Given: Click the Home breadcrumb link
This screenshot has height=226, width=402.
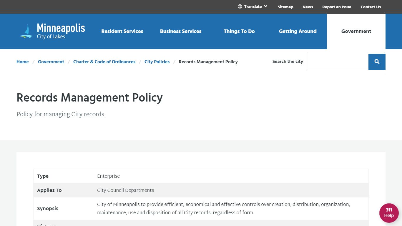Looking at the screenshot, I should pyautogui.click(x=23, y=62).
